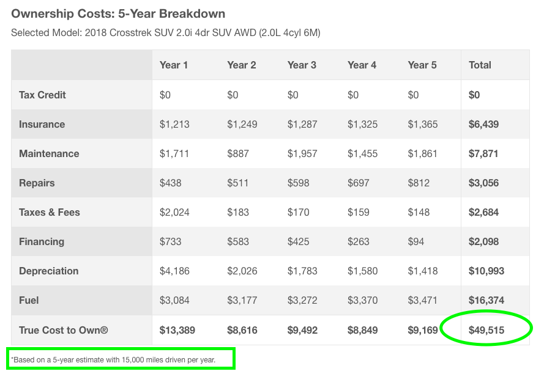Click the True Cost to Own row label
Screen dimensions: 544x374
64,330
